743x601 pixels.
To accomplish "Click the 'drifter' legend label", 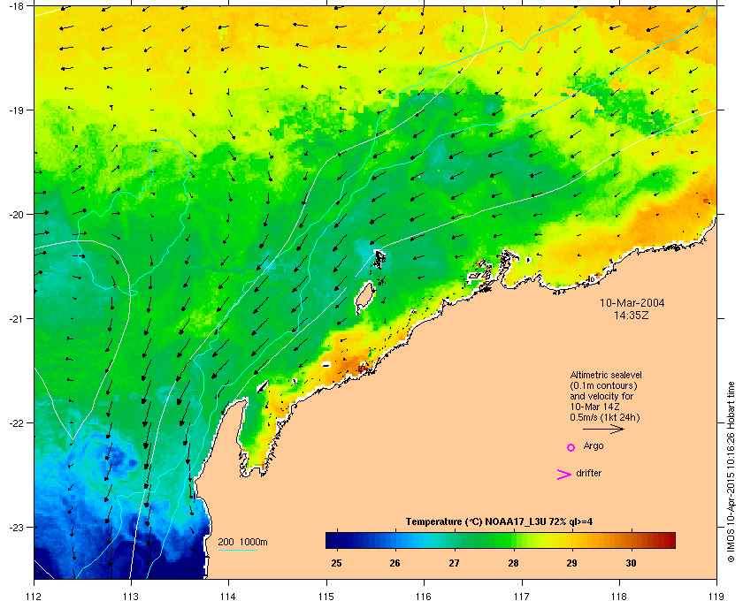I will (588, 473).
